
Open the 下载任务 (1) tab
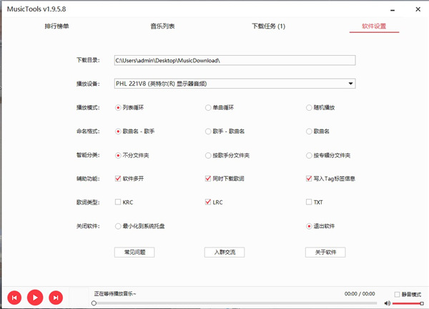(268, 26)
